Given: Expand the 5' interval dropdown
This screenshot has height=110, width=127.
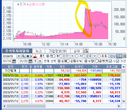Looking at the screenshot, I should pyautogui.click(x=40, y=61).
